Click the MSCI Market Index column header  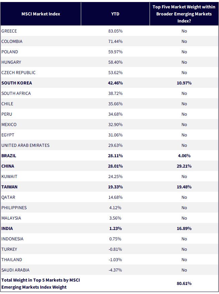(x=41, y=14)
